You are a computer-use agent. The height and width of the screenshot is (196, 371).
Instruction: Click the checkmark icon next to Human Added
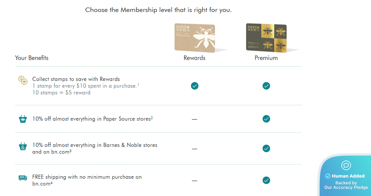(328, 176)
